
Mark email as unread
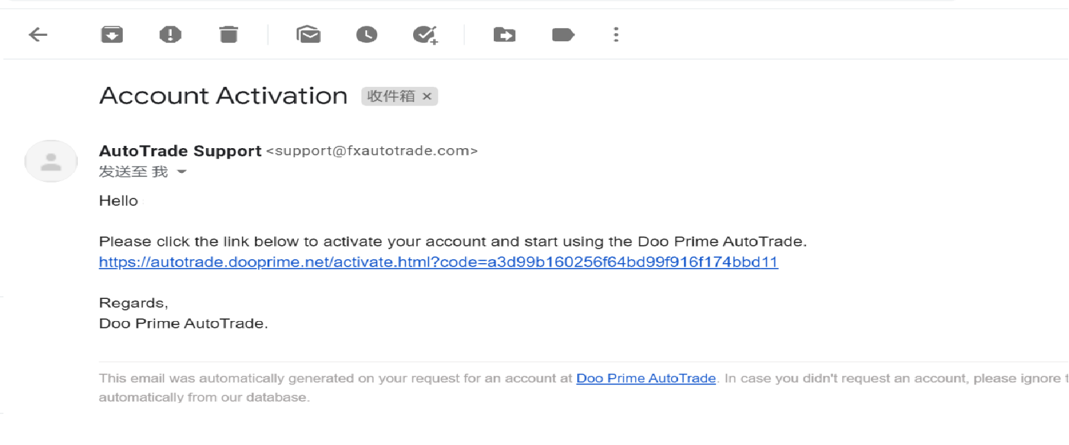308,34
